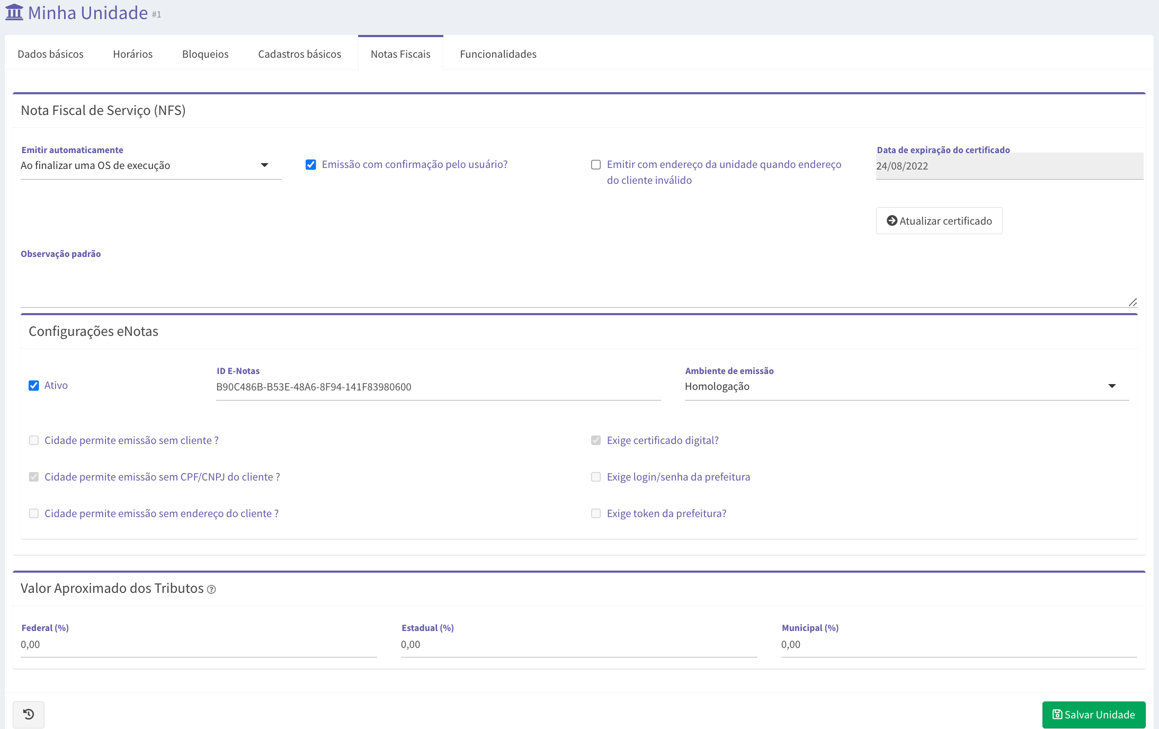The image size is (1159, 729).
Task: Enable Emitir com endereço da unidade checkbox
Action: click(x=596, y=165)
